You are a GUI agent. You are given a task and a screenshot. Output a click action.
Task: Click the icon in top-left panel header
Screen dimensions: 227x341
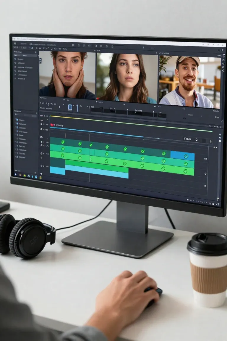click(x=36, y=52)
